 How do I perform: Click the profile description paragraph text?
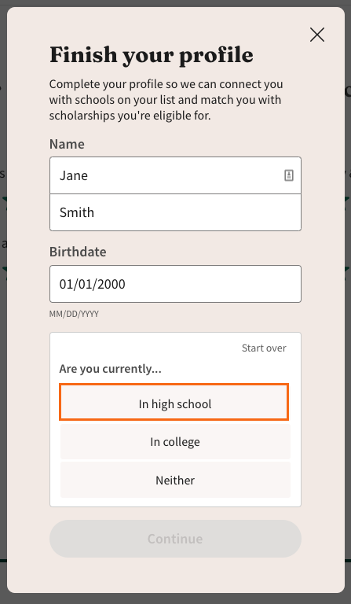[166, 100]
